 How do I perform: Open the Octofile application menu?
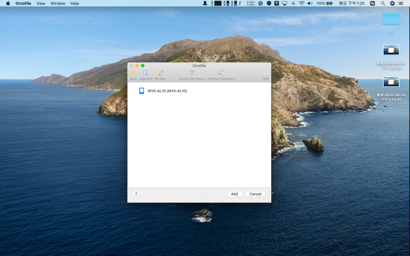[23, 3]
